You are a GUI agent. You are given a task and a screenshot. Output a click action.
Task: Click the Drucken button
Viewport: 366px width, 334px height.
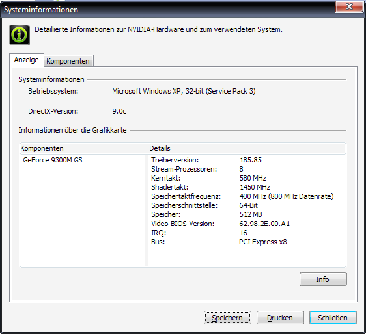[280, 318]
